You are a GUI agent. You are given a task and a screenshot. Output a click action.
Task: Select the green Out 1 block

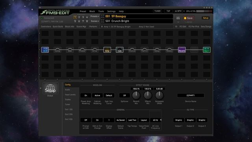point(207,50)
